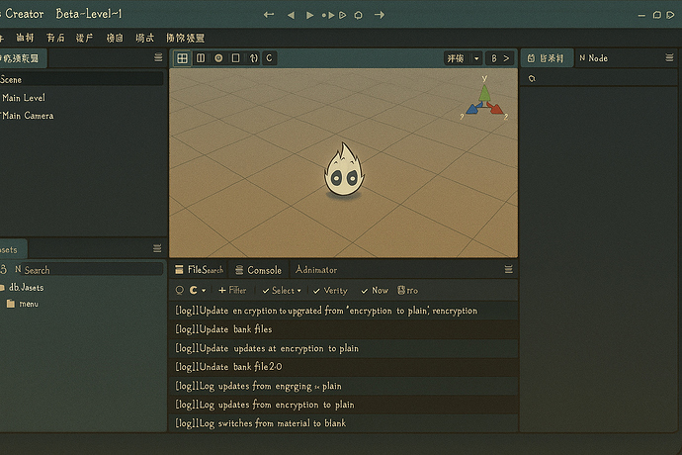Select the db.Jasets folder

pos(22,288)
